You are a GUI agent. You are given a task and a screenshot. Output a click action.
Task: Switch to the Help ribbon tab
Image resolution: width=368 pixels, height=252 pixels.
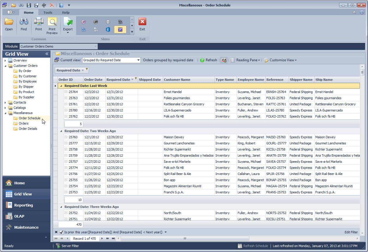[66, 13]
